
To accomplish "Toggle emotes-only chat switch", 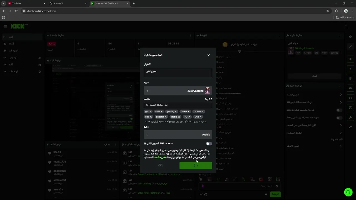I will tap(339, 118).
